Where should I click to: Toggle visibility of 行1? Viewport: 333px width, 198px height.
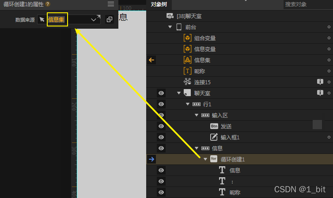pyautogui.click(x=161, y=104)
